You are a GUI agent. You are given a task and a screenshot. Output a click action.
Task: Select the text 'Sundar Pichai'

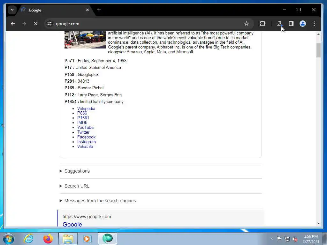(x=90, y=88)
